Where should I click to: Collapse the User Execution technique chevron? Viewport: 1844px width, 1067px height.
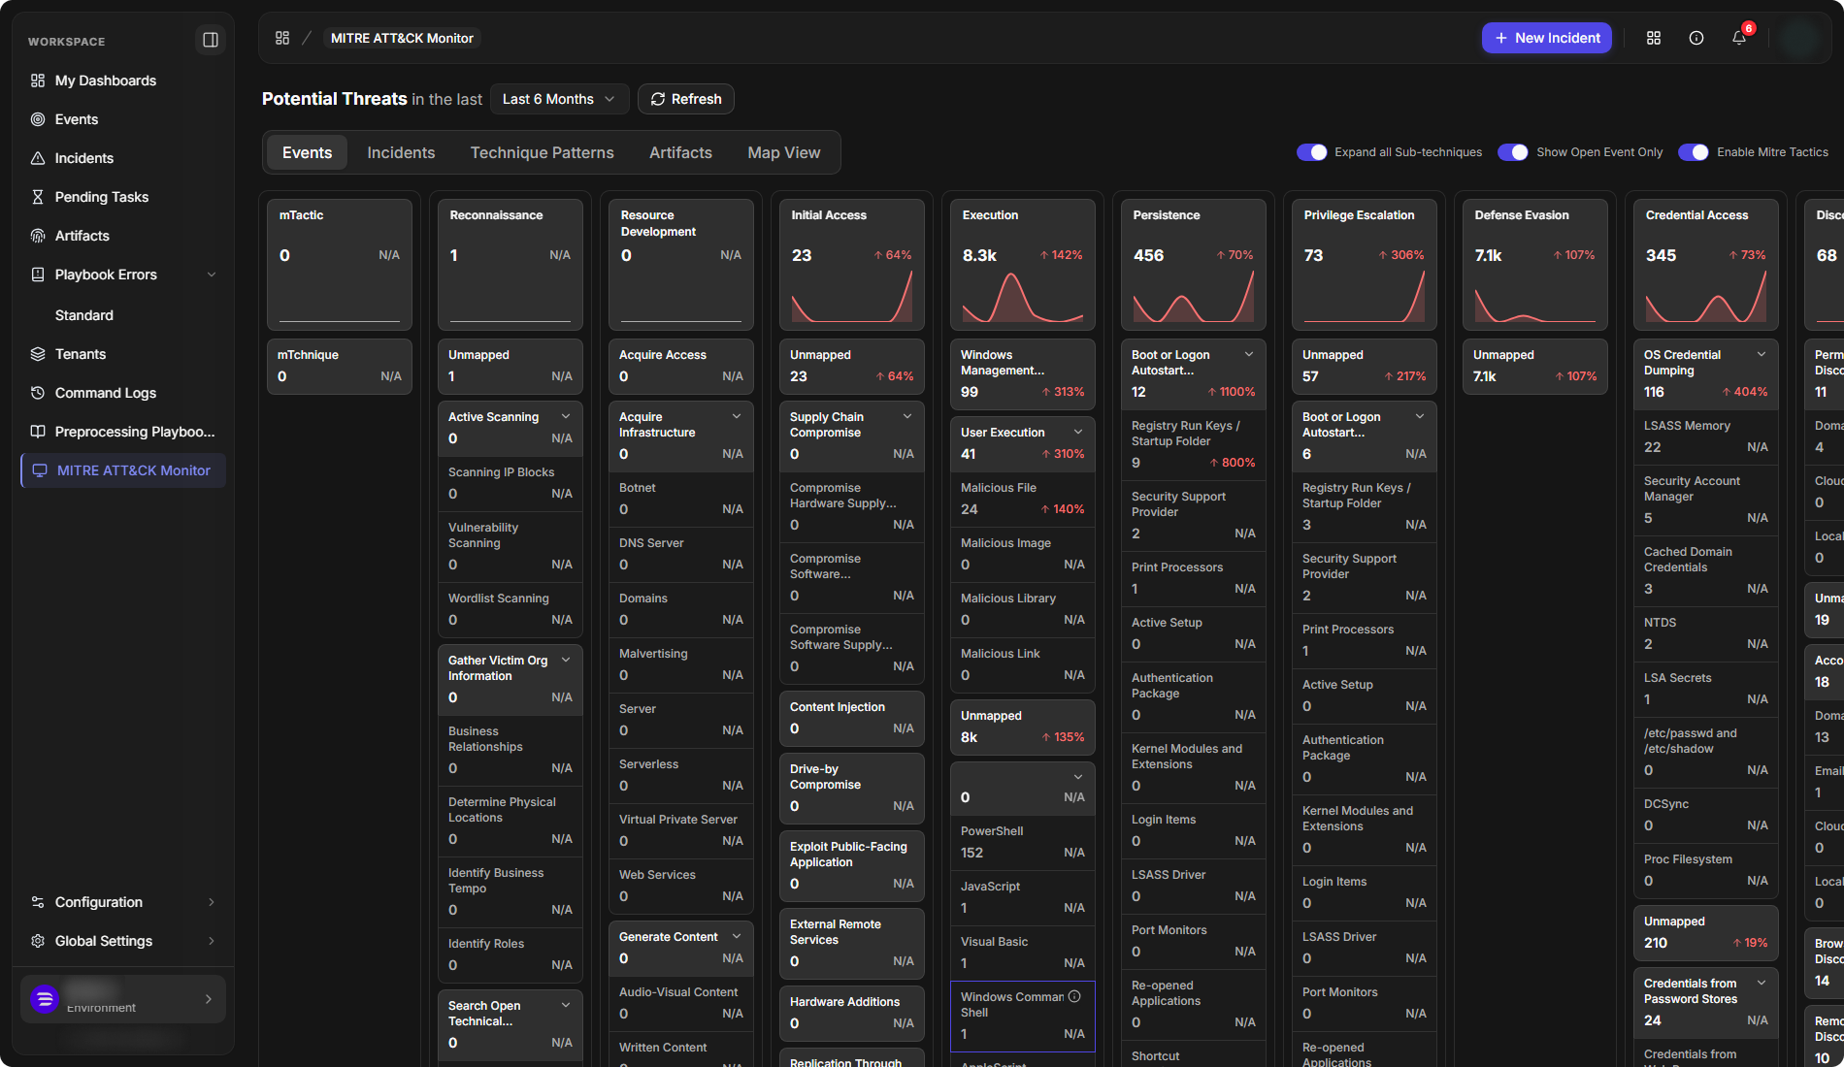(x=1078, y=432)
